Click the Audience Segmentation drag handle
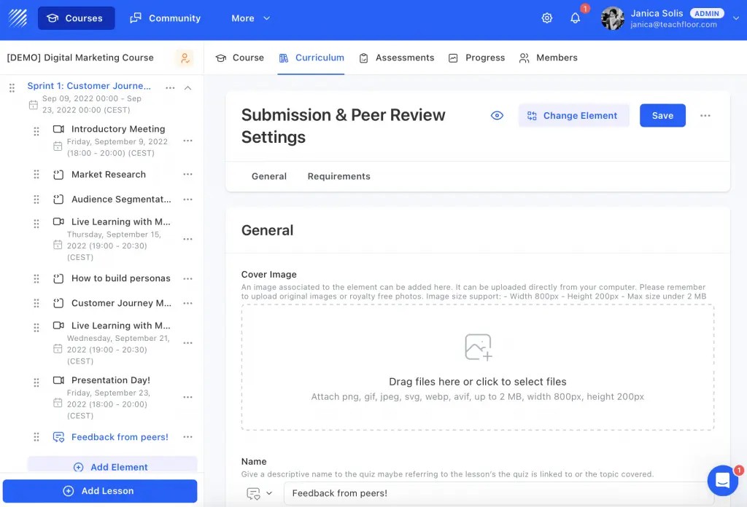The width and height of the screenshot is (747, 507). 36,200
